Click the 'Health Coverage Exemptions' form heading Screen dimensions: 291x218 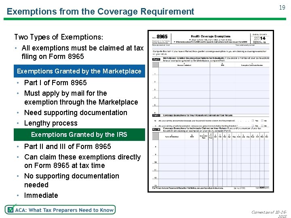click(211, 36)
